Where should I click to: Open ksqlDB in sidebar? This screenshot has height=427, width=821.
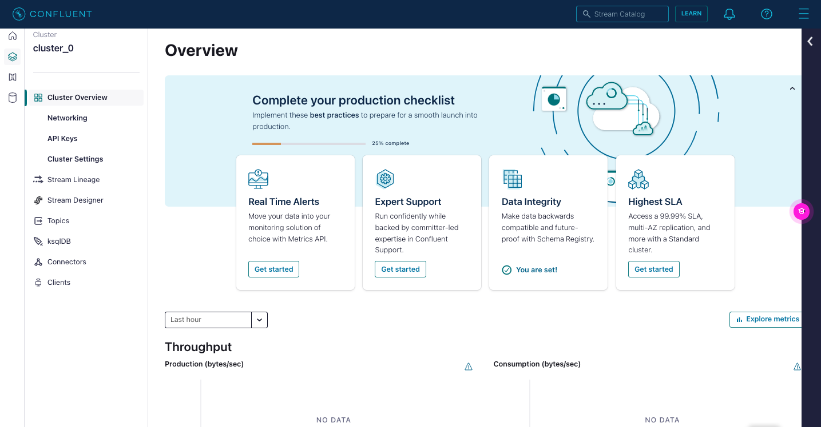point(59,241)
